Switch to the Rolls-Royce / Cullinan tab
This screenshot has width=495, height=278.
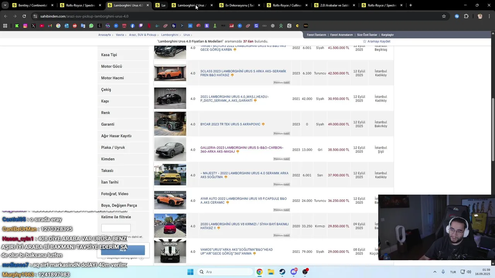pos(287,5)
